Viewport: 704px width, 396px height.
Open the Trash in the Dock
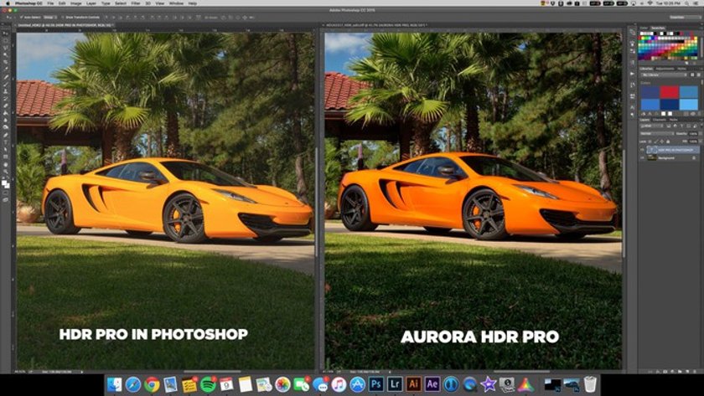click(590, 384)
